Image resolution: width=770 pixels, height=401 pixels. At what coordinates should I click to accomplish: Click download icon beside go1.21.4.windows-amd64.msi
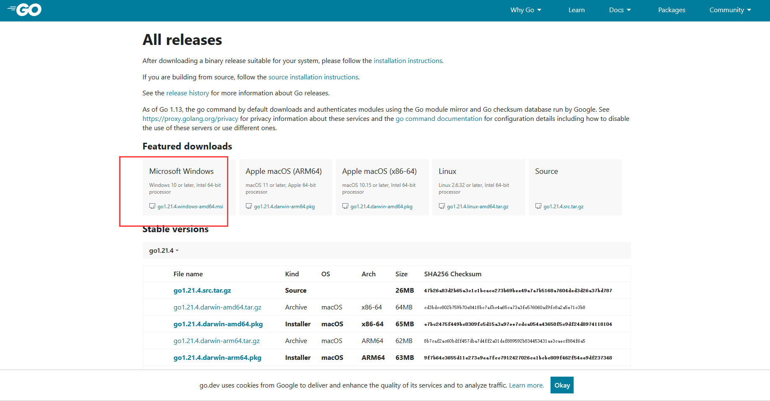pos(152,206)
